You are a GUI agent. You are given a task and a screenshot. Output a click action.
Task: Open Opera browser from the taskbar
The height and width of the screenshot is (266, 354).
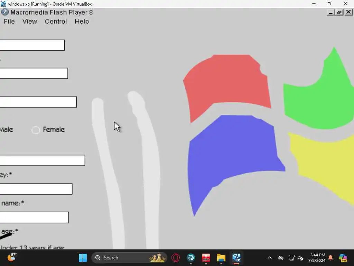(x=175, y=258)
